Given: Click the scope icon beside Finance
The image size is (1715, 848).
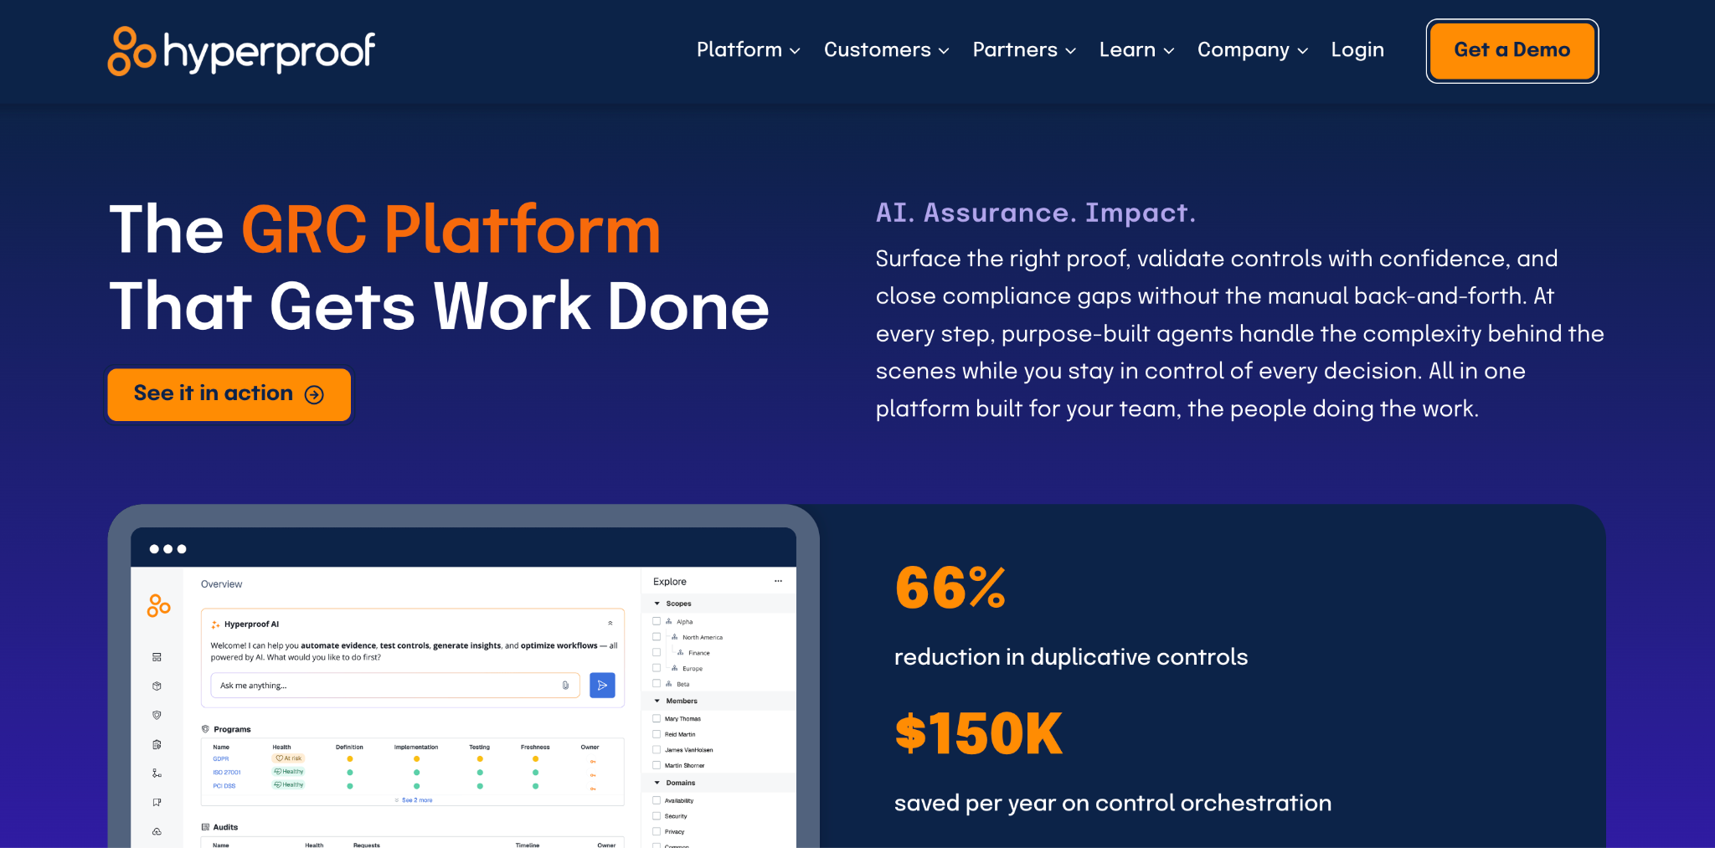Looking at the screenshot, I should click(681, 652).
